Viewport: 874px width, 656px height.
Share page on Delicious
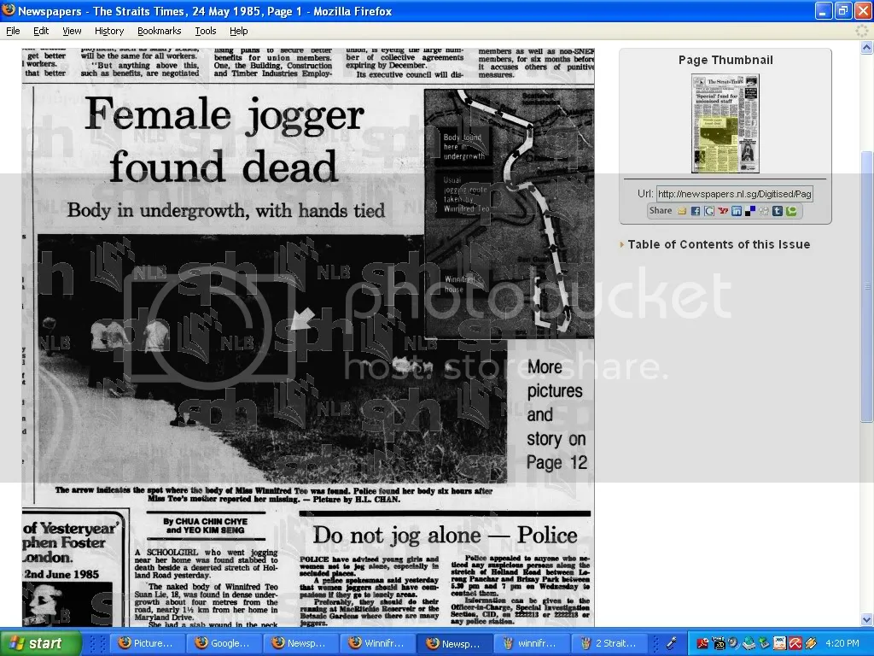pyautogui.click(x=750, y=211)
